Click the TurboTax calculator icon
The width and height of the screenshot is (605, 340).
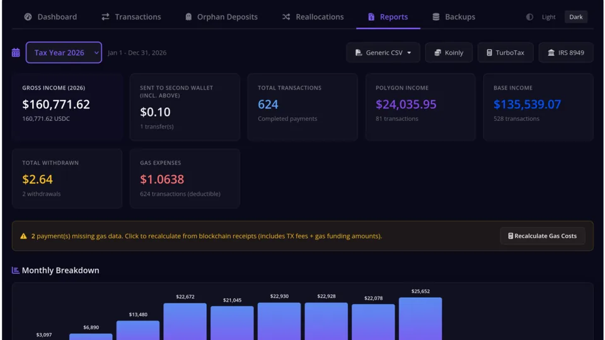tap(489, 52)
